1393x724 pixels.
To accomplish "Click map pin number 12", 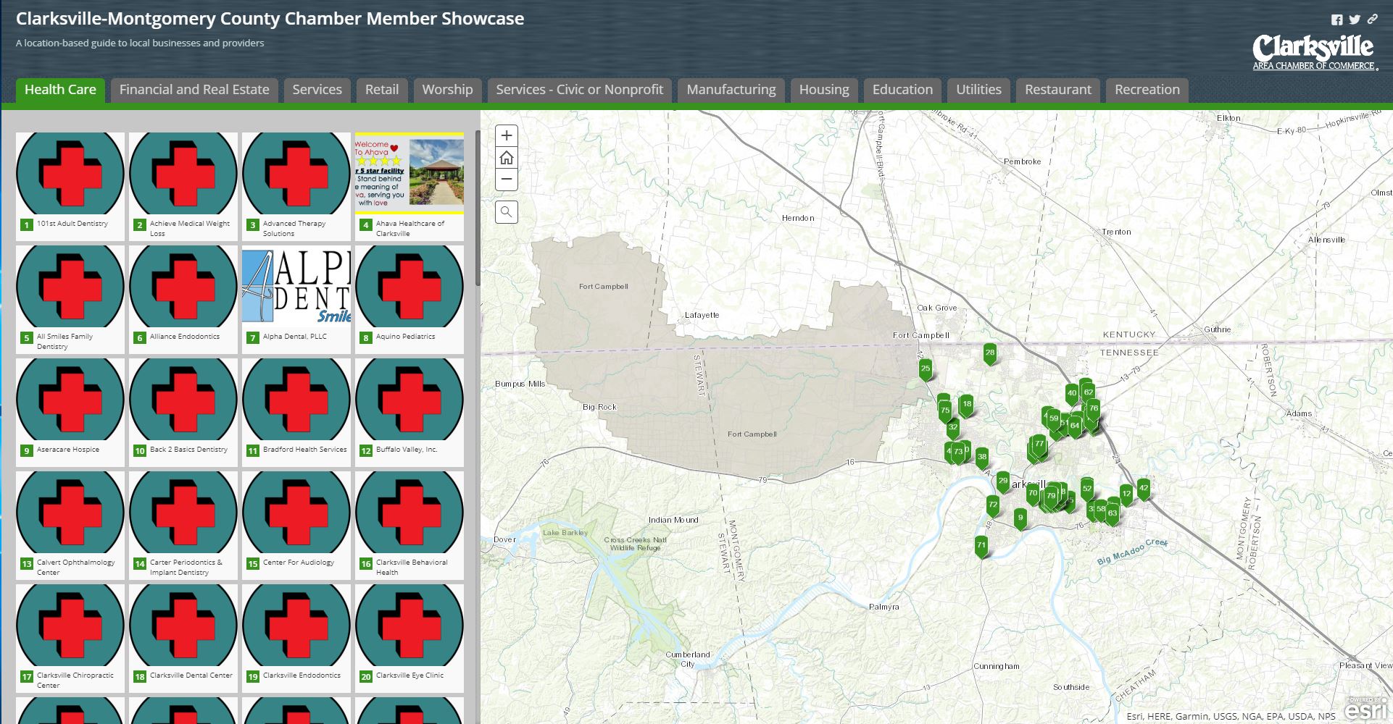I will 1126,495.
